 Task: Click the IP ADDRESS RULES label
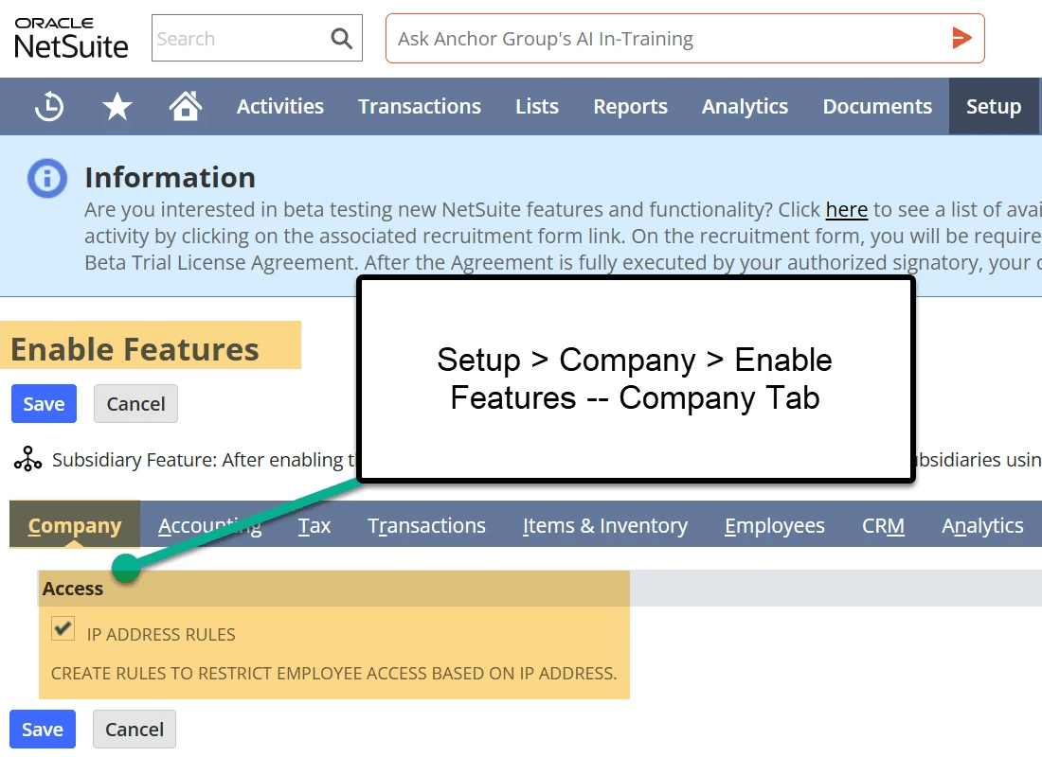coord(161,635)
